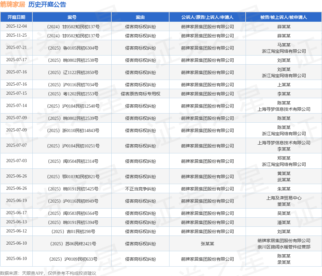
Task: Click plaintiff 张某某
Action: [x=208, y=244]
